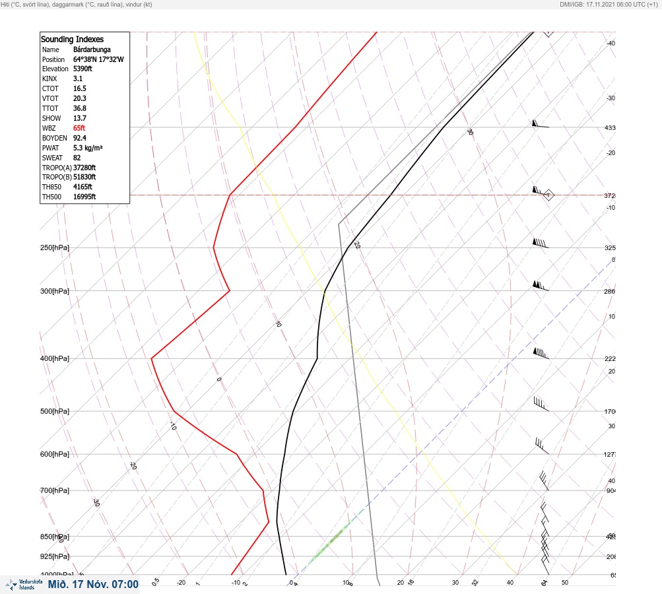
Task: Select the red WBZ value 65ft
Action: pos(79,128)
